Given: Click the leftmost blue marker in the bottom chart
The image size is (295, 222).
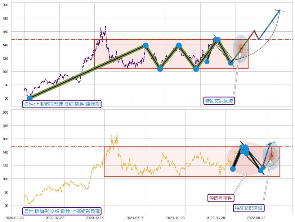Looking at the screenshot, I should [233, 169].
